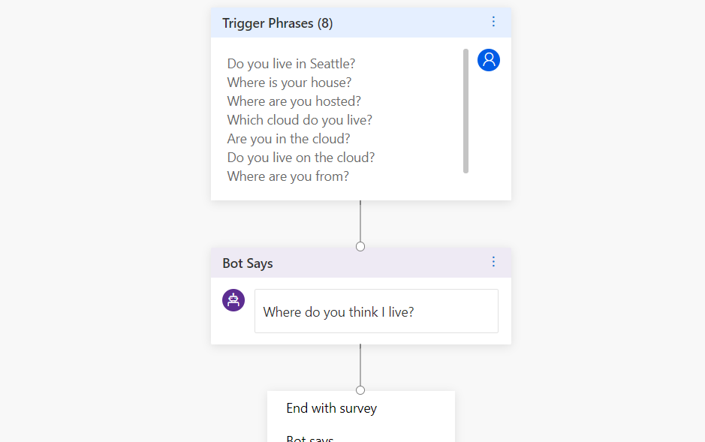The image size is (705, 442).
Task: Open Bot Says node options menu
Action: tap(493, 262)
